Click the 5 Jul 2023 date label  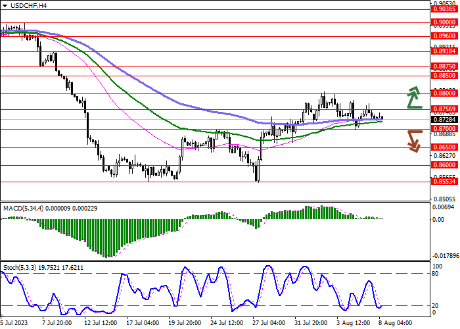(x=13, y=323)
